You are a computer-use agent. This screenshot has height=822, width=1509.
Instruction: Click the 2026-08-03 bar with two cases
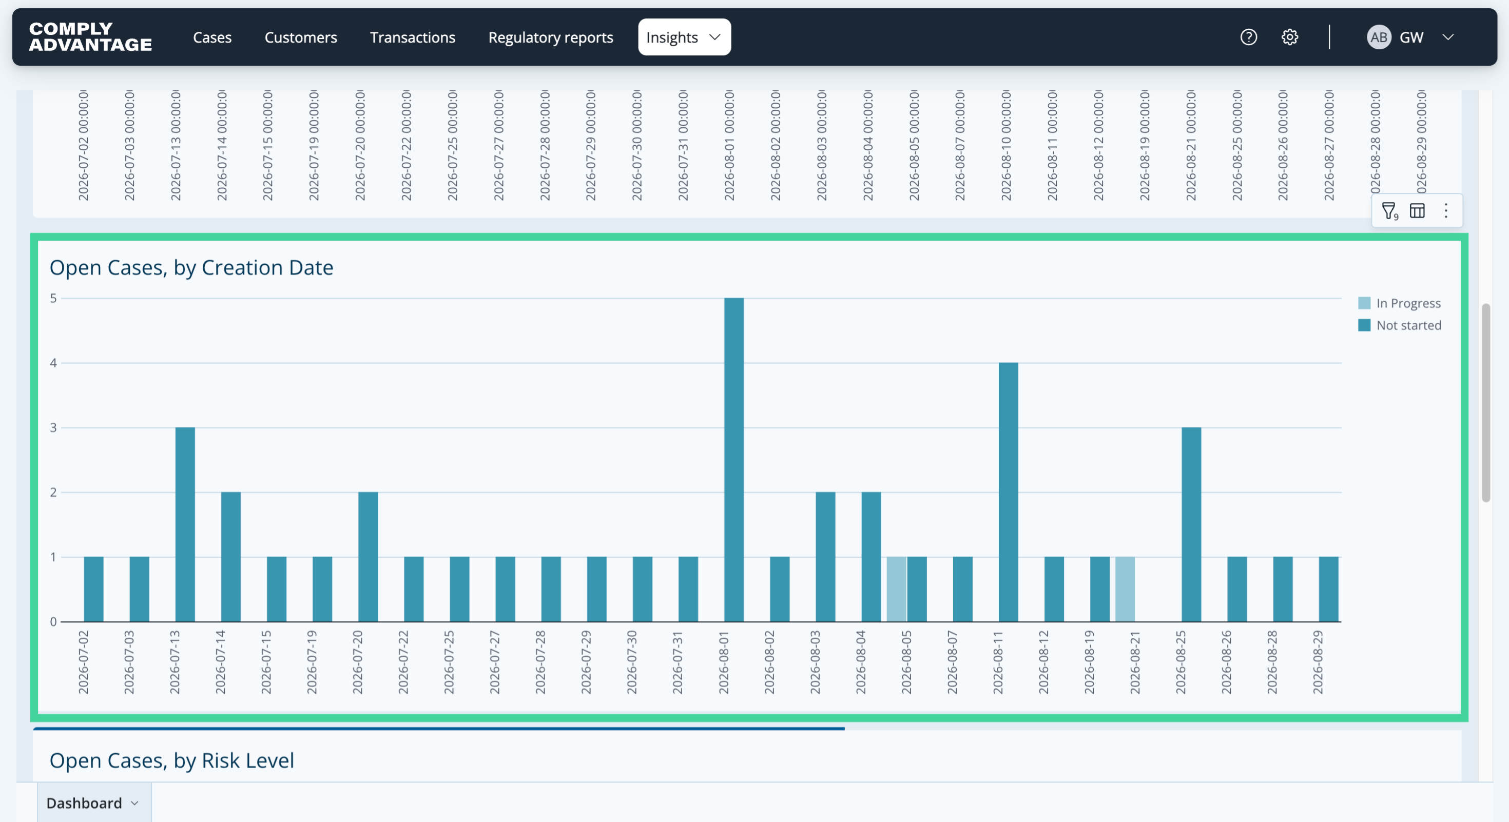click(825, 556)
